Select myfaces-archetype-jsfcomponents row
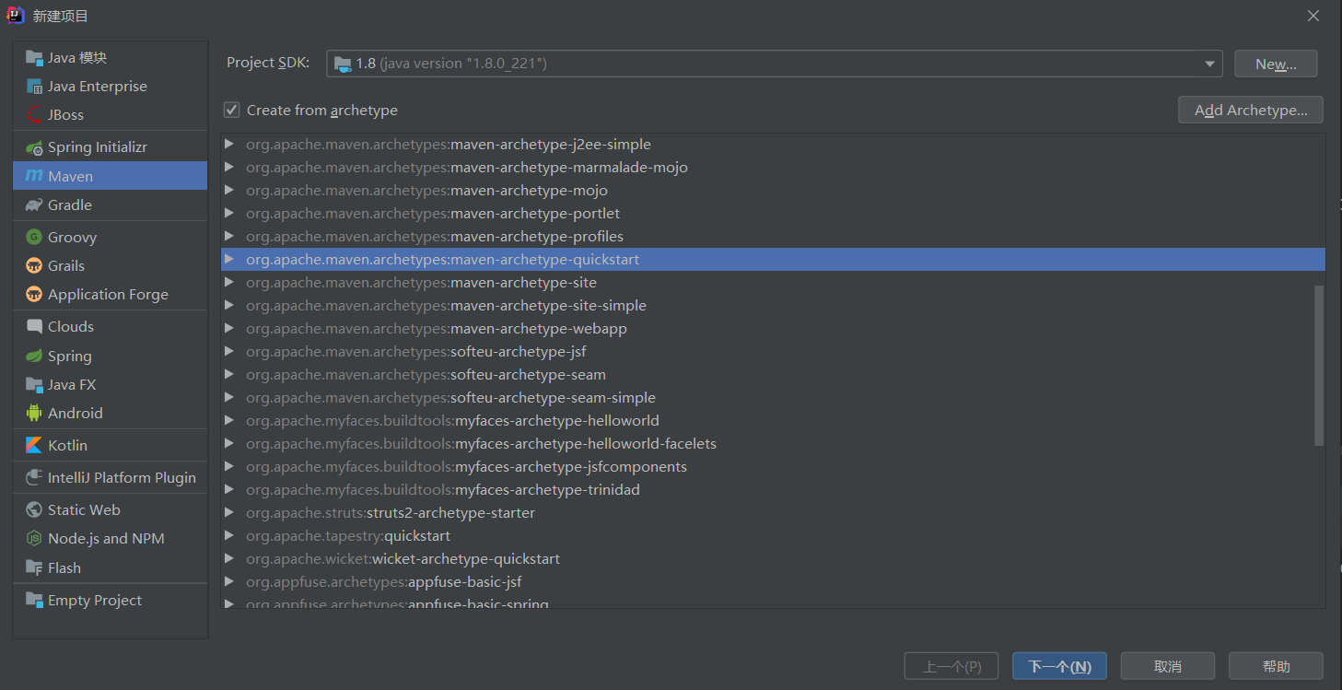This screenshot has height=690, width=1342. 774,467
